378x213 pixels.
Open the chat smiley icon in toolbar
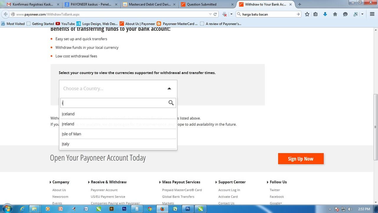pos(345,14)
